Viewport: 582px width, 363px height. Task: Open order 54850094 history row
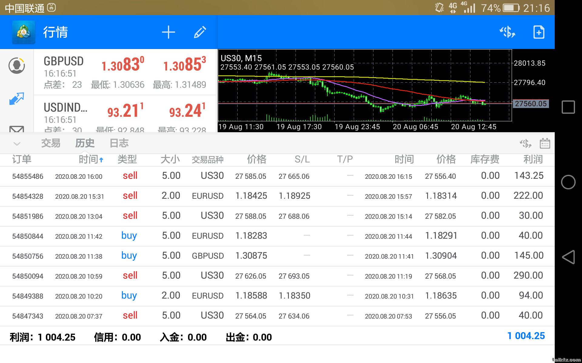(x=277, y=276)
